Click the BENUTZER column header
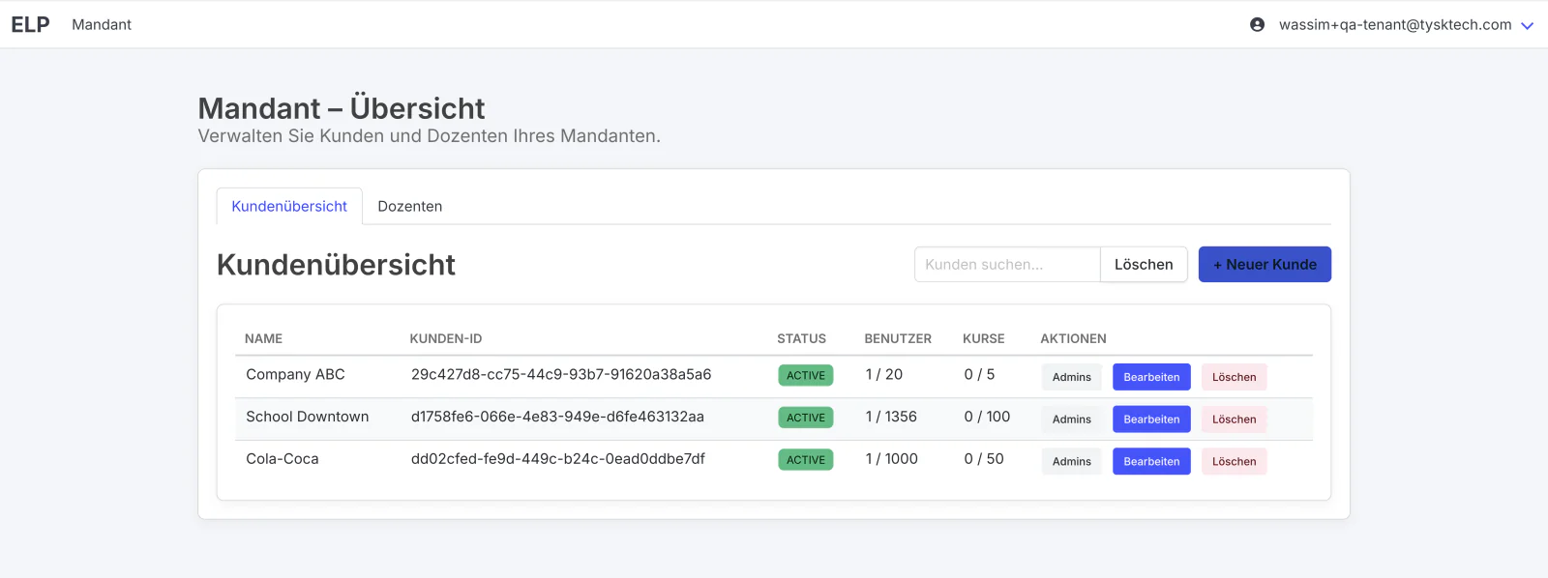Screen dimensions: 1548x578 point(898,338)
